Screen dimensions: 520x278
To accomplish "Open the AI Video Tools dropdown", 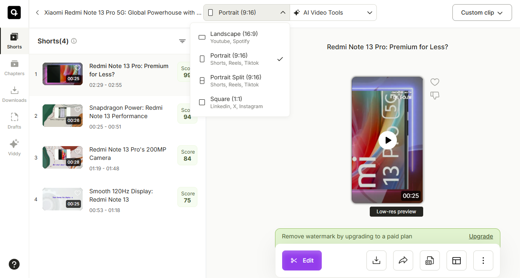I will [333, 13].
